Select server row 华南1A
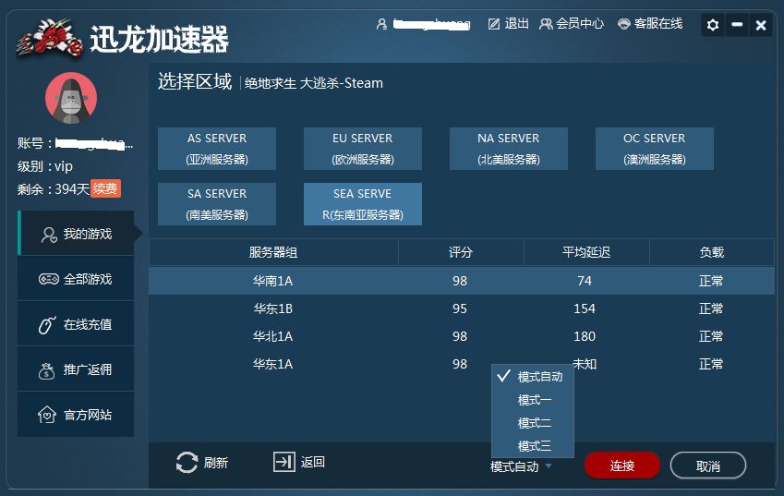The height and width of the screenshot is (496, 784). [462, 281]
